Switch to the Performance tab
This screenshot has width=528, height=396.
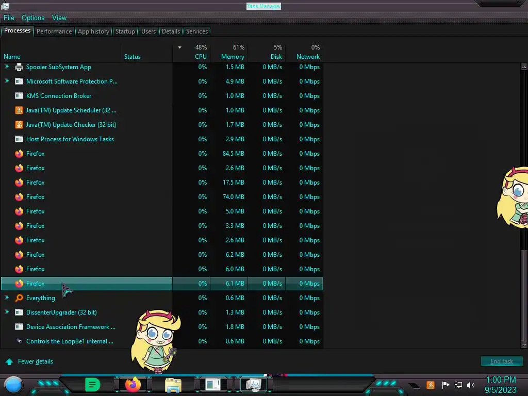(x=54, y=31)
